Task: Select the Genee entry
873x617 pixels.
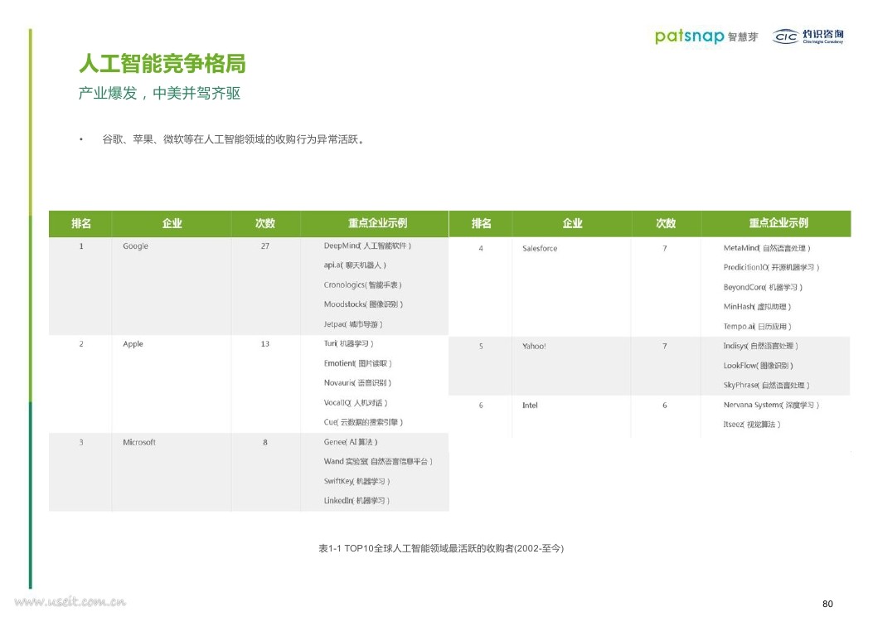Action: 351,441
